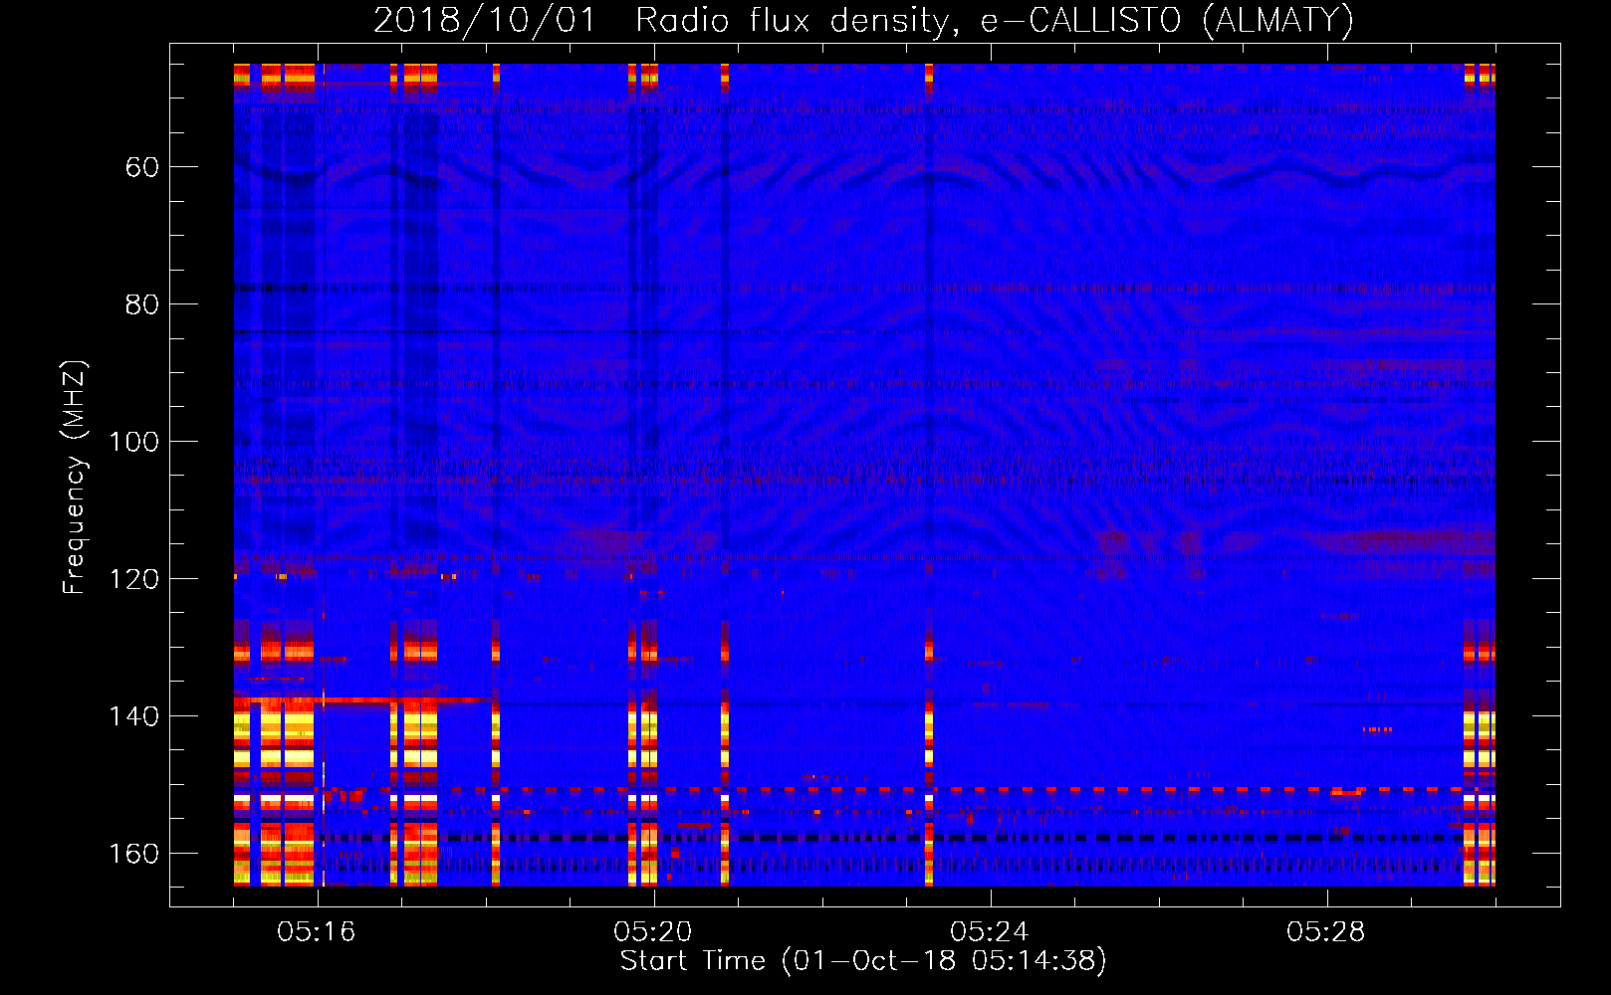Click the y-axis tick label '160'
Viewport: 1611px width, 995px height.
[x=134, y=854]
